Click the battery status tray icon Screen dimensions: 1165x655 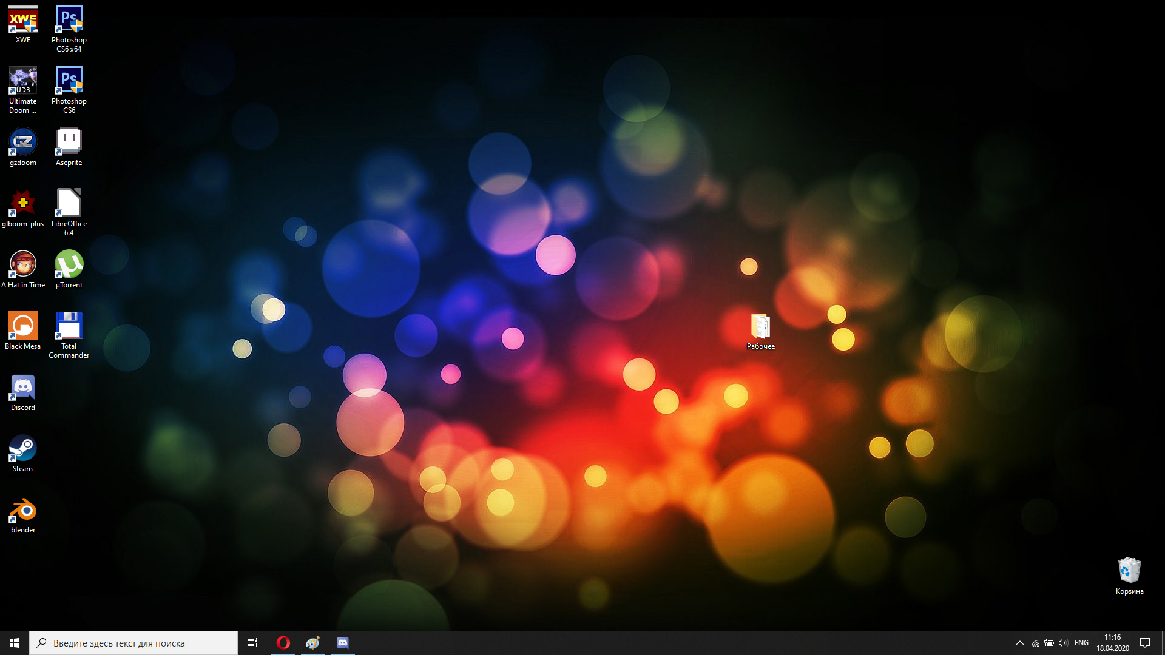(x=1049, y=643)
